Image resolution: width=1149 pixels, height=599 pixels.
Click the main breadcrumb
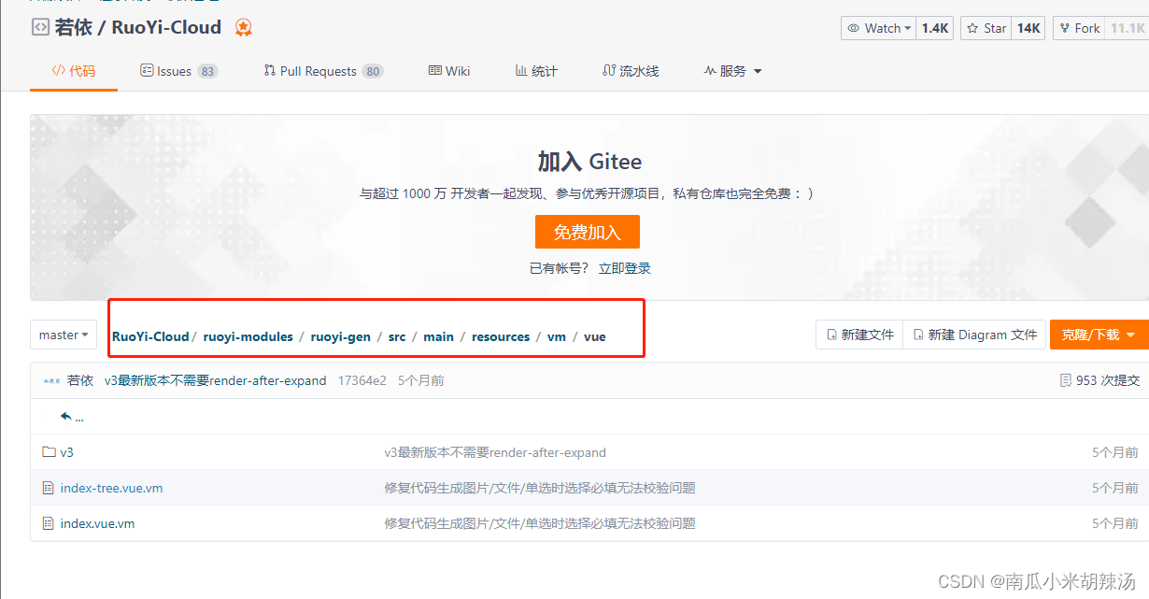click(x=438, y=336)
